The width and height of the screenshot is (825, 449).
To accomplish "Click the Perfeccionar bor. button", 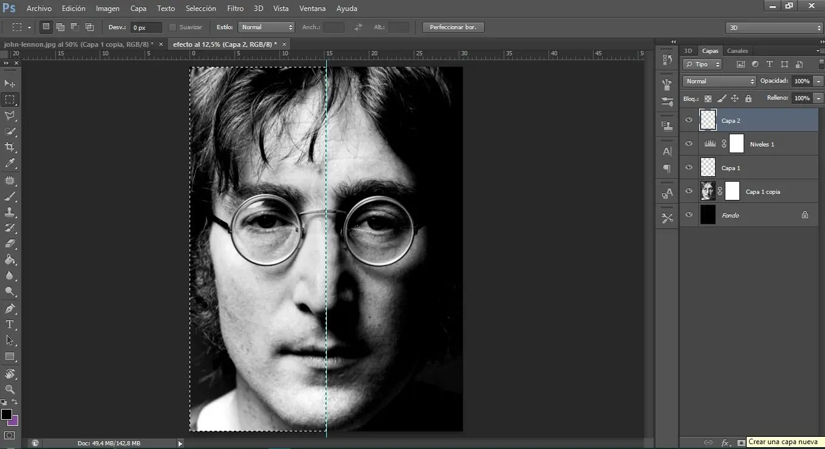I will point(453,27).
